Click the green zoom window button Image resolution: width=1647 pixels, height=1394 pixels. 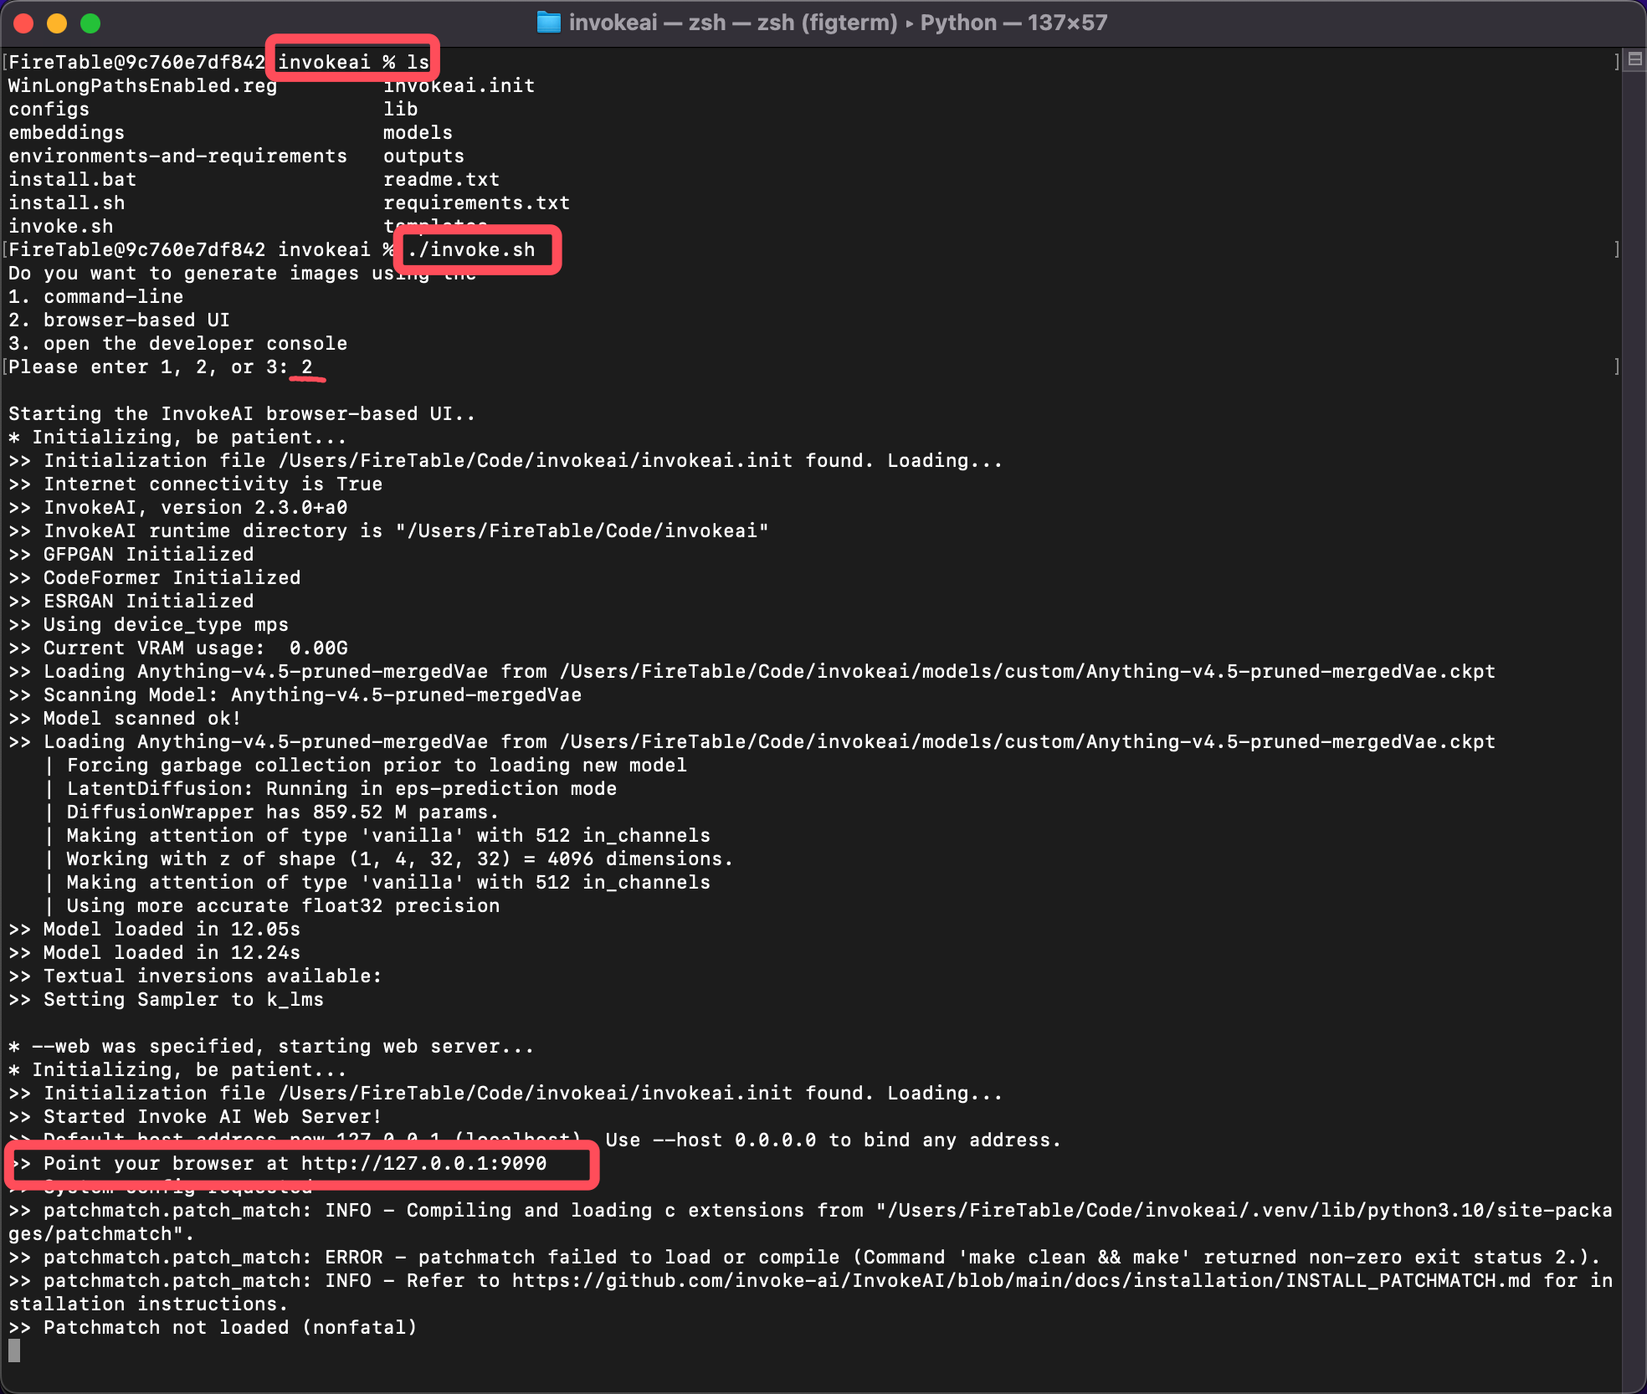click(90, 23)
